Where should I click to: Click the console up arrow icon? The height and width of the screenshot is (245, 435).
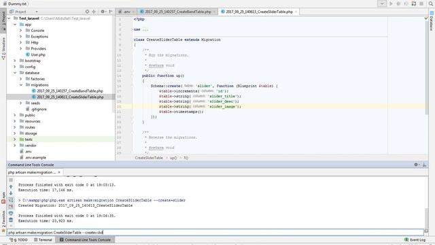click(x=11, y=186)
